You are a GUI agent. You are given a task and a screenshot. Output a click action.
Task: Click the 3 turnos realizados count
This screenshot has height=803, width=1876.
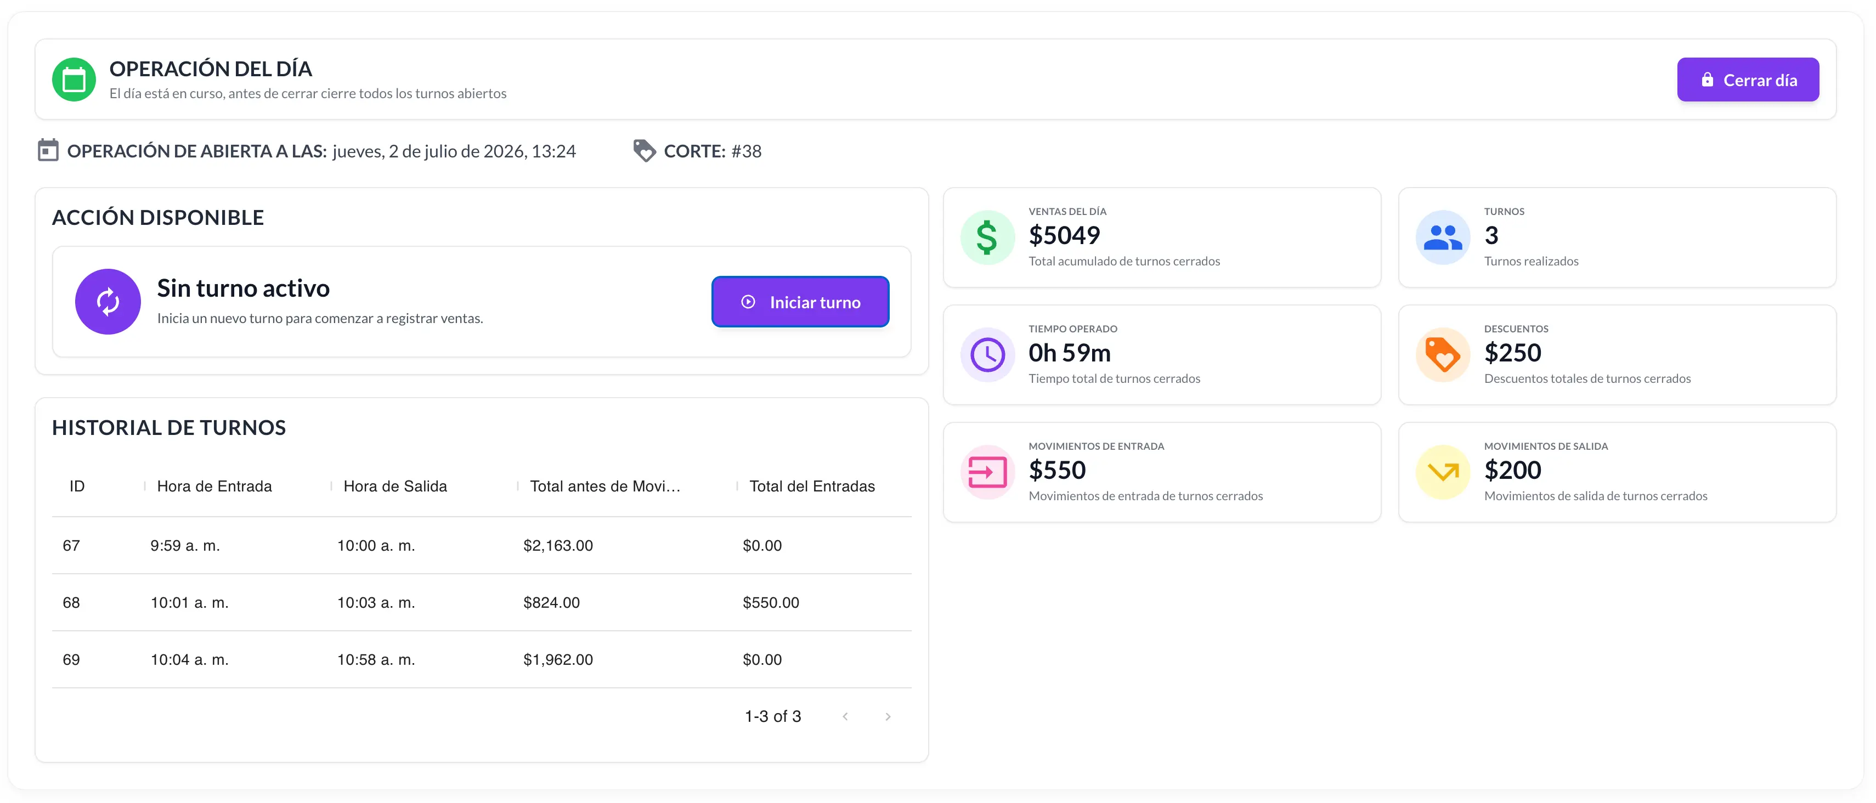point(1491,235)
